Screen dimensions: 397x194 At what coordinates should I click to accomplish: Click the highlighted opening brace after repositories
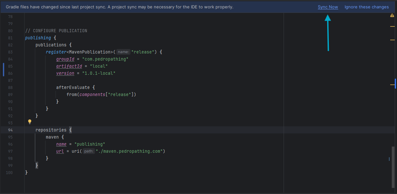70,130
